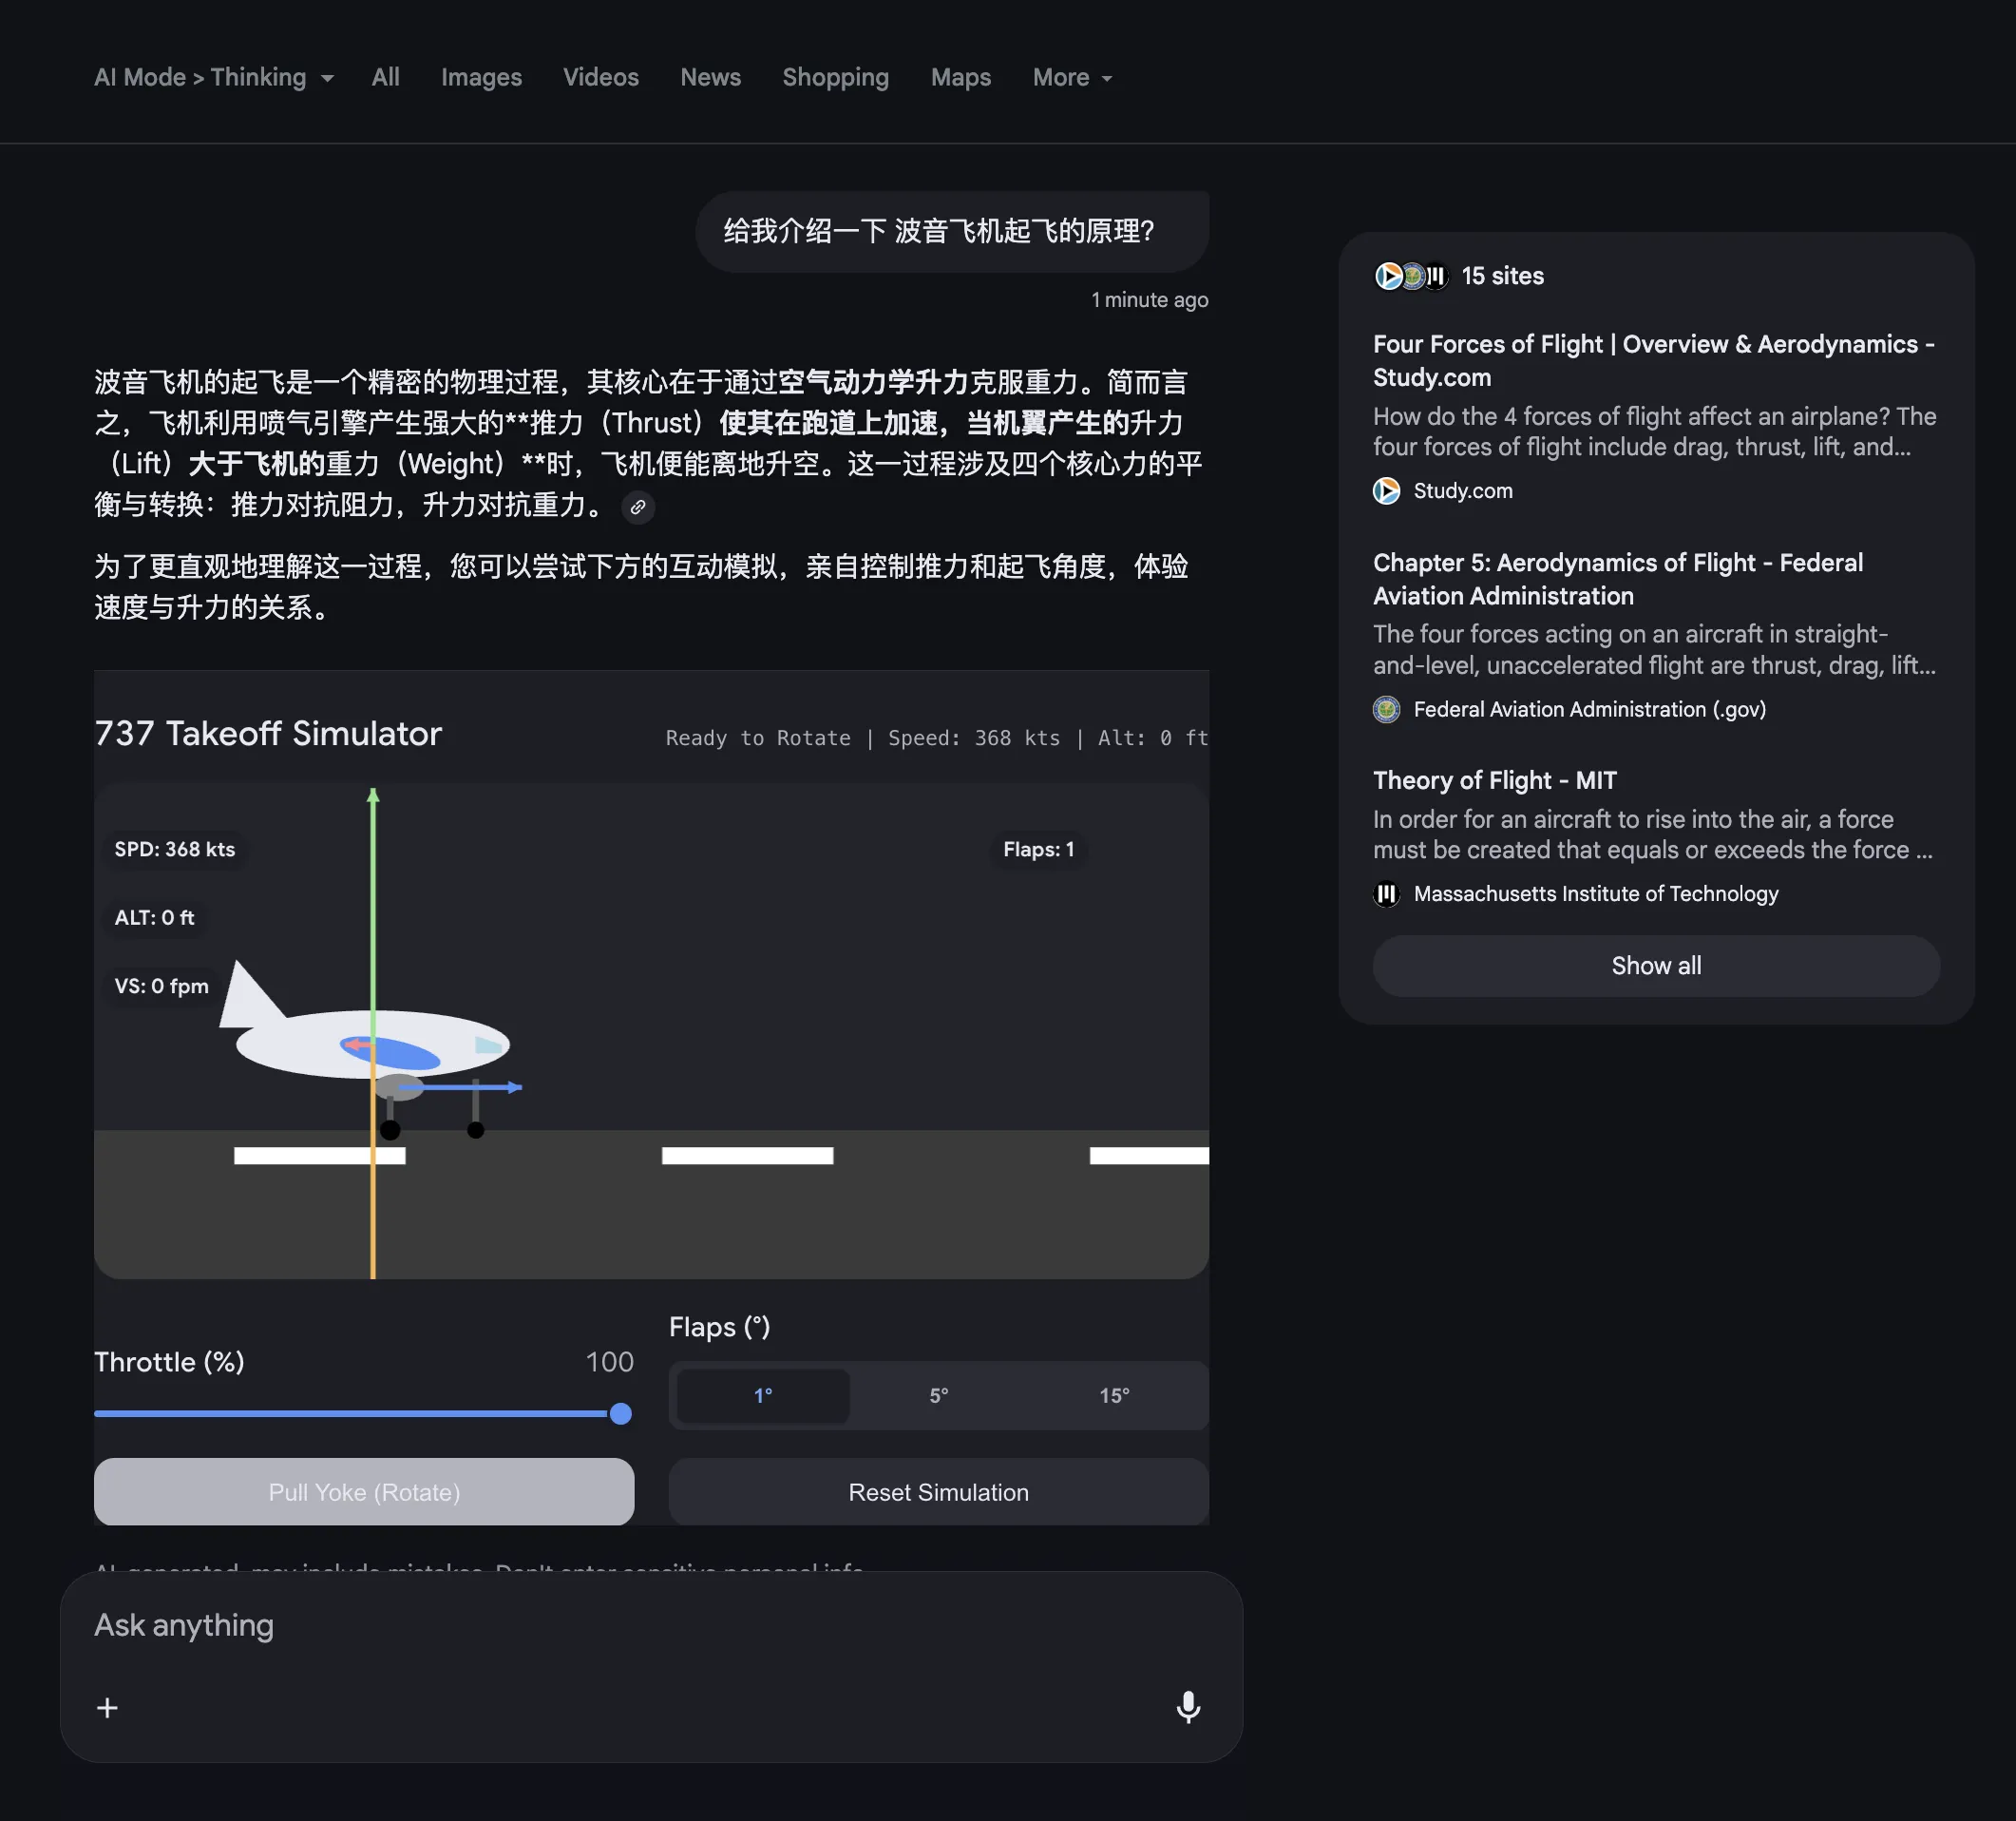Enable the 1° flaps option
Screen dimensions: 2016x1821
tap(762, 1395)
